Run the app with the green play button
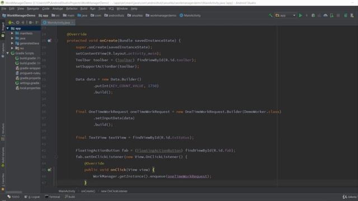The width and height of the screenshot is (358, 201). (300, 16)
